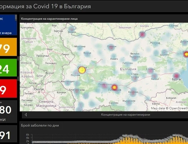Viewport: 188px width, 144px height.
Task: Click the Плевен city label on map
Action: 112,47
